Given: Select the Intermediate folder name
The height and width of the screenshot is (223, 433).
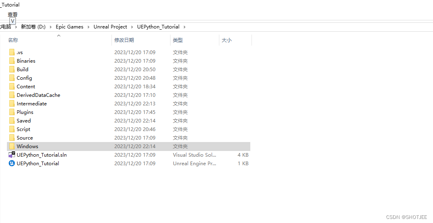Looking at the screenshot, I should click(32, 104).
